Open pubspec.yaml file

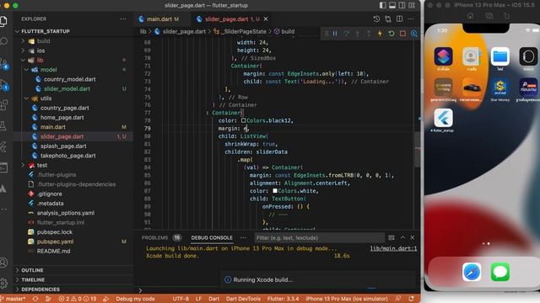[55, 242]
